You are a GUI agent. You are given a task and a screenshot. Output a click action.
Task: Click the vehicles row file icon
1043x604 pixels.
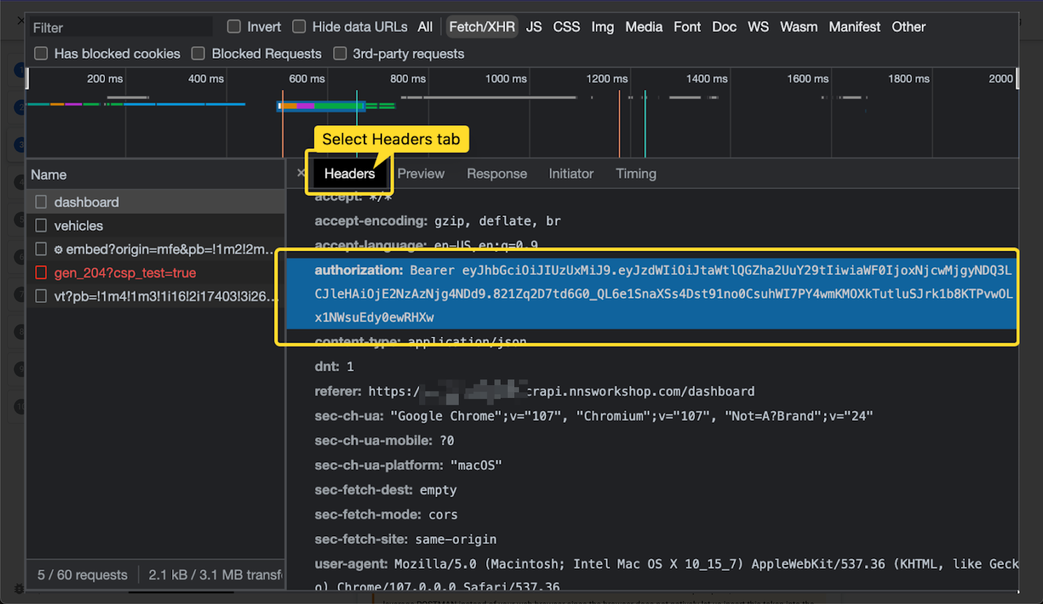click(41, 225)
